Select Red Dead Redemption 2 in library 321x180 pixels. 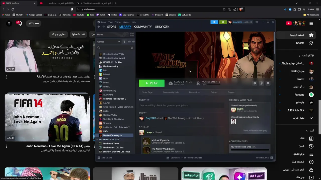pyautogui.click(x=114, y=99)
